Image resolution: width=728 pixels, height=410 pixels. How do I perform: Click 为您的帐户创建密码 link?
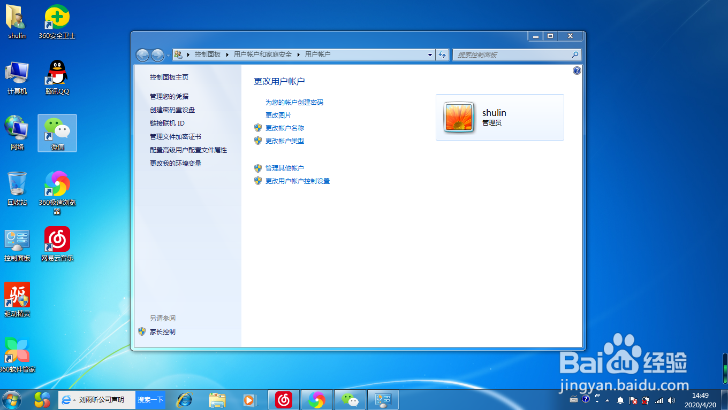pos(294,102)
